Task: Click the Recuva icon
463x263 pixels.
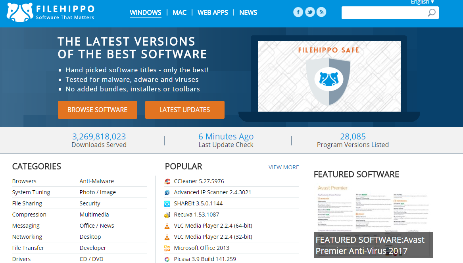Action: click(167, 215)
